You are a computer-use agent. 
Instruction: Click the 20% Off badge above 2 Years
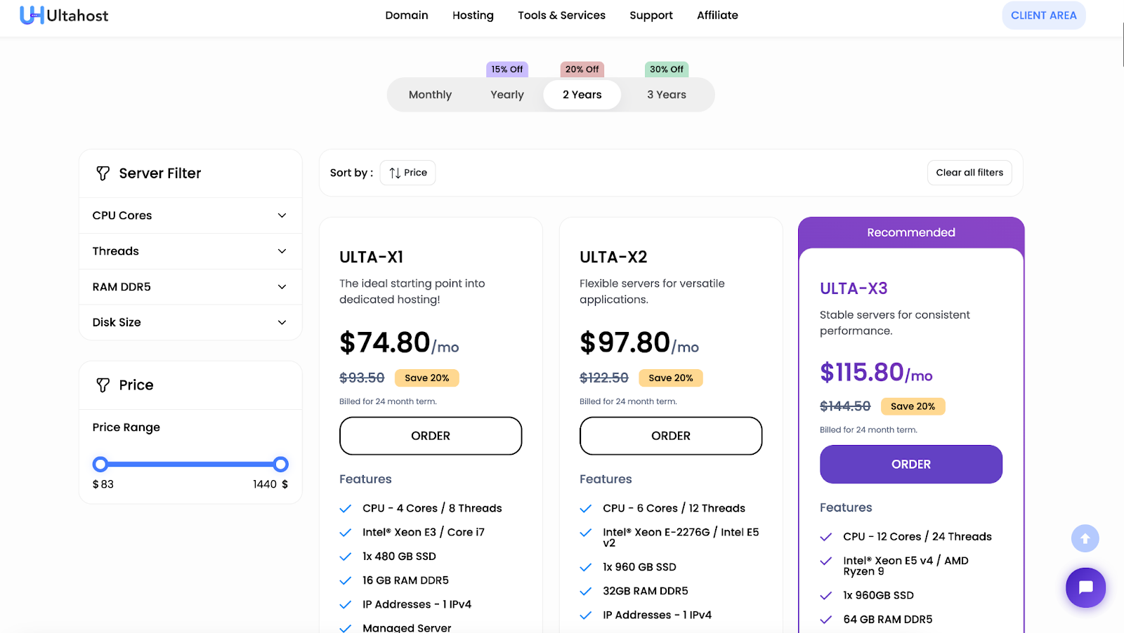(x=582, y=69)
